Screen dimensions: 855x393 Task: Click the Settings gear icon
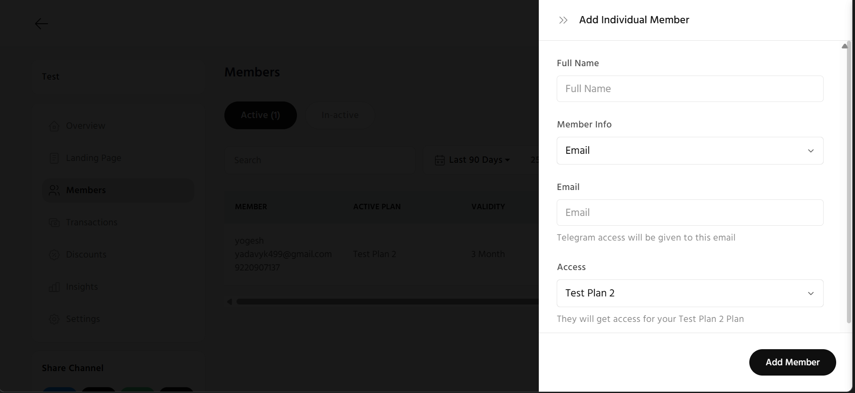(54, 319)
